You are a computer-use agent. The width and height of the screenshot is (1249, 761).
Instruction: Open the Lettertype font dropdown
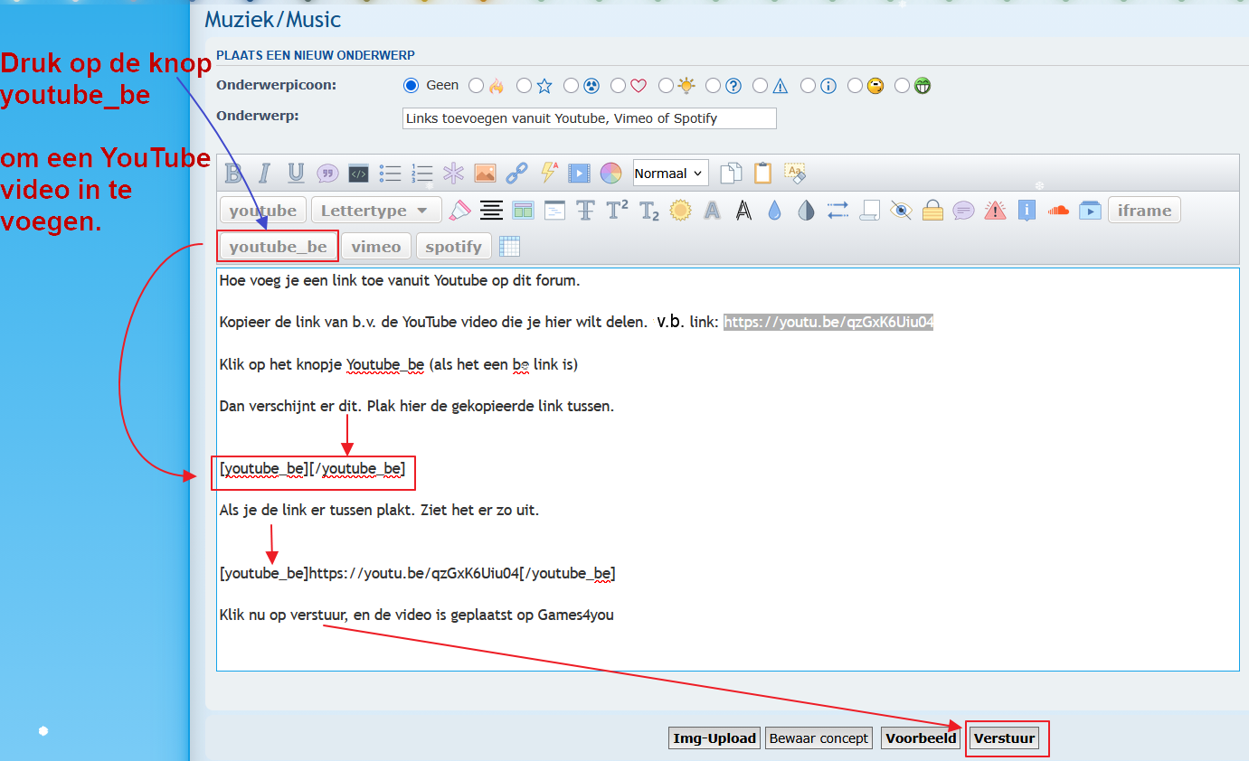[376, 211]
